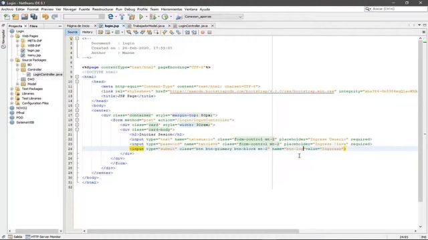Click Find Next Occurrence icon
Image resolution: width=428 pixels, height=240 pixels.
[x=142, y=33]
